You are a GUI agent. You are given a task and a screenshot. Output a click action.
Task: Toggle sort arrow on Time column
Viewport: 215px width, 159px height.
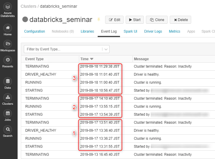(92, 59)
